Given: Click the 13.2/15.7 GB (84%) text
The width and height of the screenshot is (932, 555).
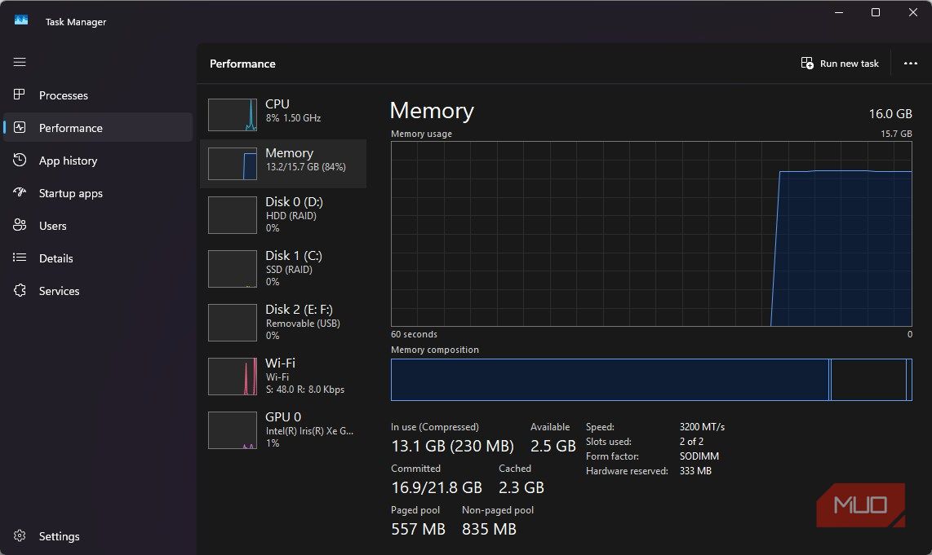Looking at the screenshot, I should pyautogui.click(x=305, y=167).
